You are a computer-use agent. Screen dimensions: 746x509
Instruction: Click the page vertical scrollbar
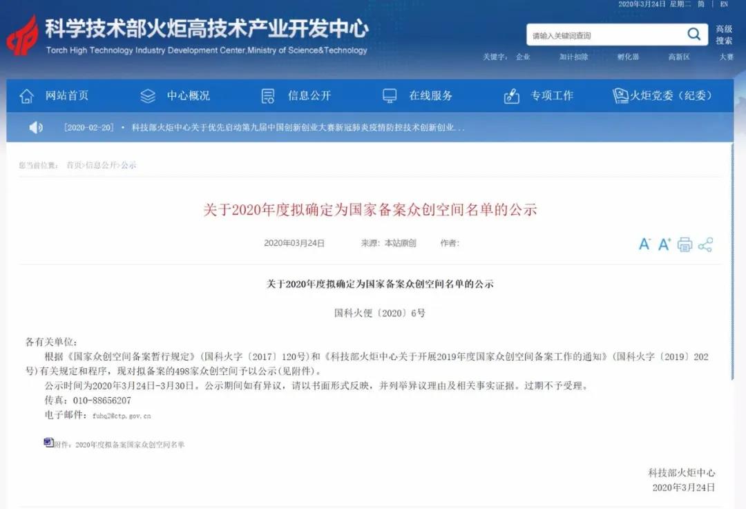click(x=732, y=262)
